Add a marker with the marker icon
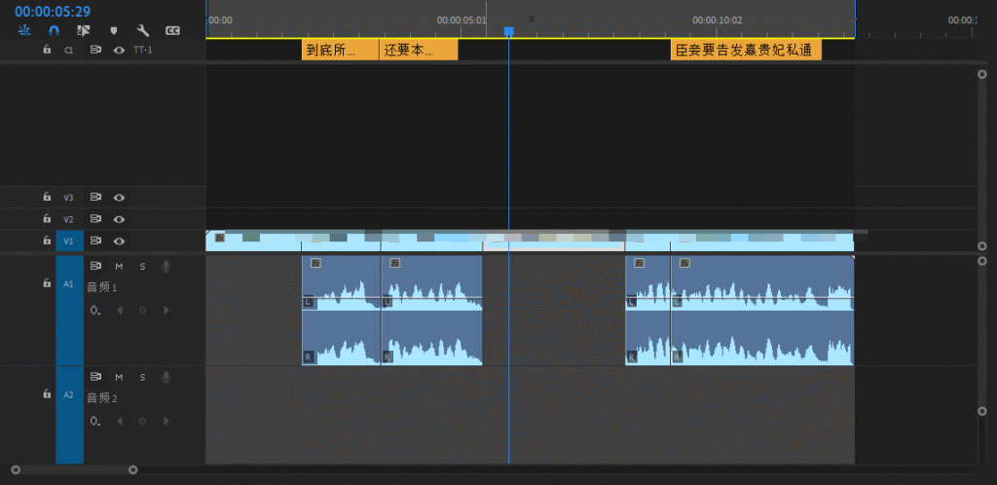 (113, 30)
